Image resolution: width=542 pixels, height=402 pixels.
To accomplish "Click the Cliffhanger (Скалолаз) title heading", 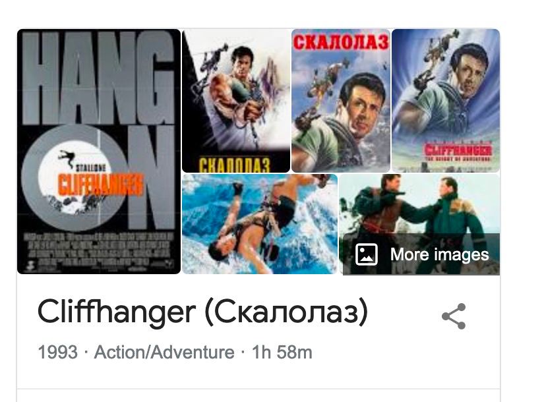I will (x=202, y=312).
